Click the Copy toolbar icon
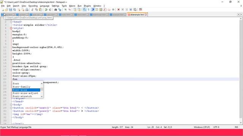The image size is (243, 136). 36,9
